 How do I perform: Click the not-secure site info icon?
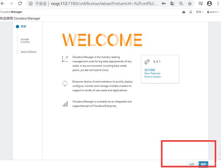tap(31, 3)
